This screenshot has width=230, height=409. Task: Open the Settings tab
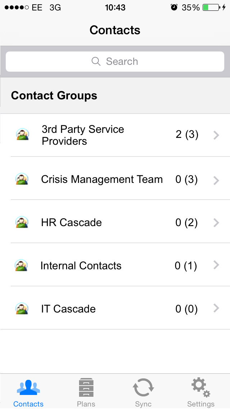pos(201,392)
